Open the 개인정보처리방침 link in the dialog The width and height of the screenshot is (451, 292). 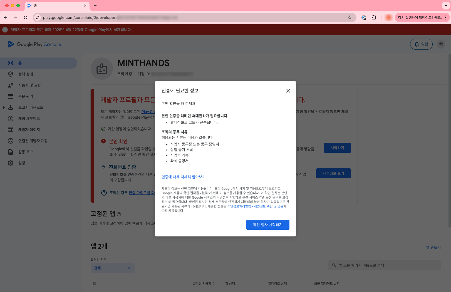(255, 206)
